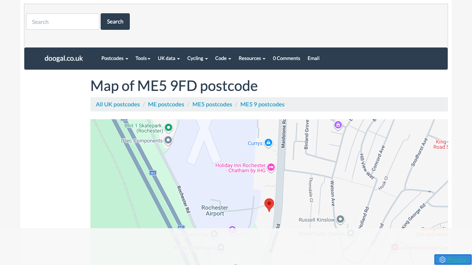
Task: Select Email in the navigation bar
Action: (x=313, y=58)
